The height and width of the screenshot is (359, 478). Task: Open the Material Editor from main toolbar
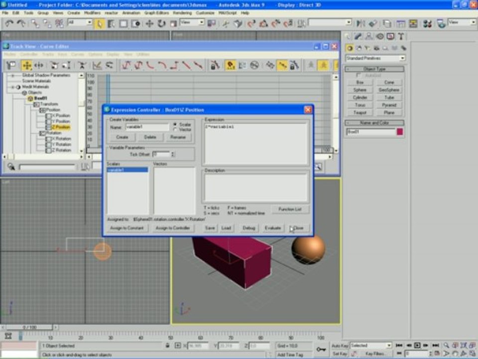(x=427, y=23)
